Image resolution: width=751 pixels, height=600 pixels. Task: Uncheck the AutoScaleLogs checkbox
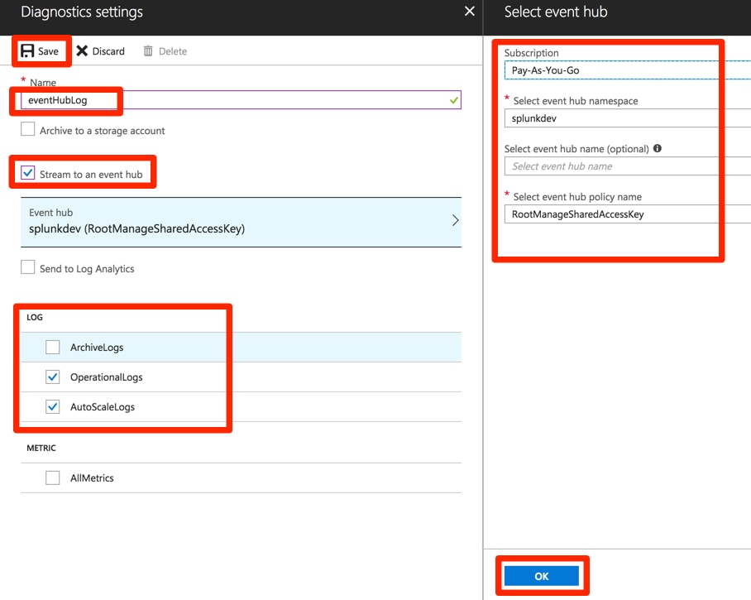[x=53, y=407]
